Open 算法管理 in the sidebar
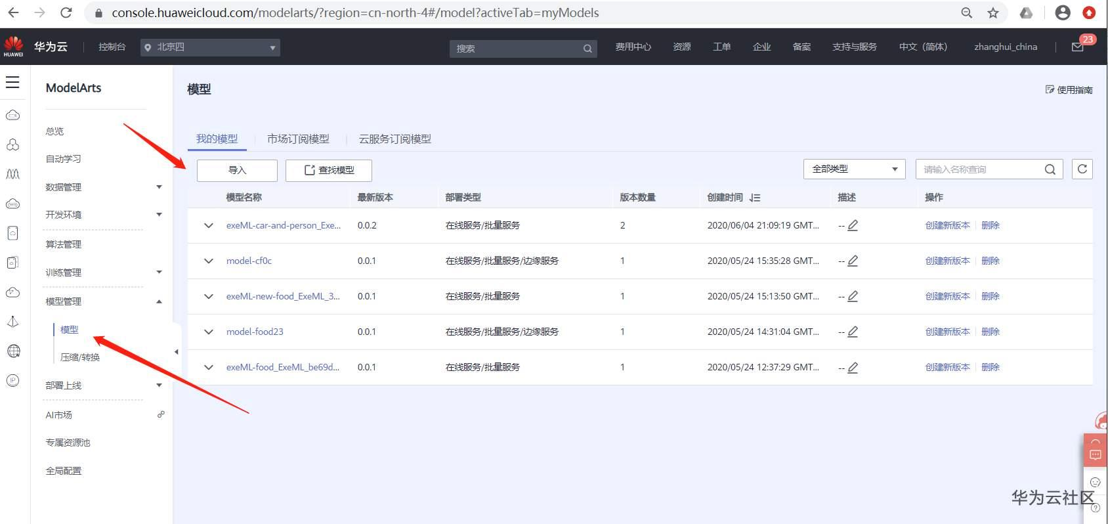The height and width of the screenshot is (524, 1108). [x=63, y=244]
